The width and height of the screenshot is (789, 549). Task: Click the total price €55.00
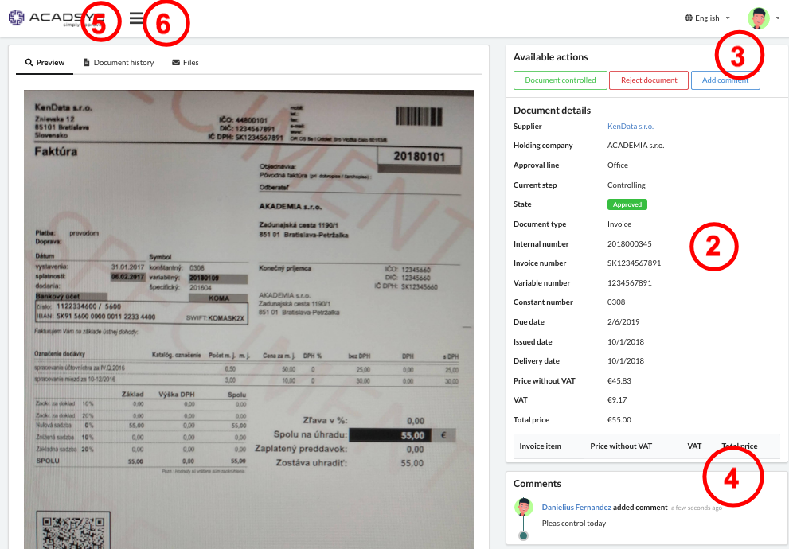pos(619,420)
